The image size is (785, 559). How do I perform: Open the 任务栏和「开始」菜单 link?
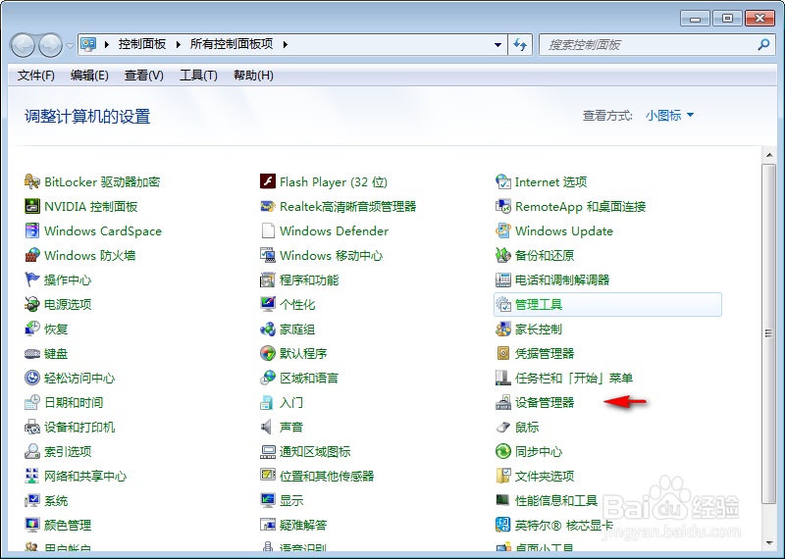[x=574, y=378]
